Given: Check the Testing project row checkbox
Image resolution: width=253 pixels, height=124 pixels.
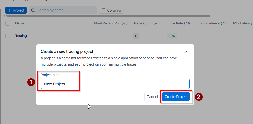Looking at the screenshot, I should (8, 36).
